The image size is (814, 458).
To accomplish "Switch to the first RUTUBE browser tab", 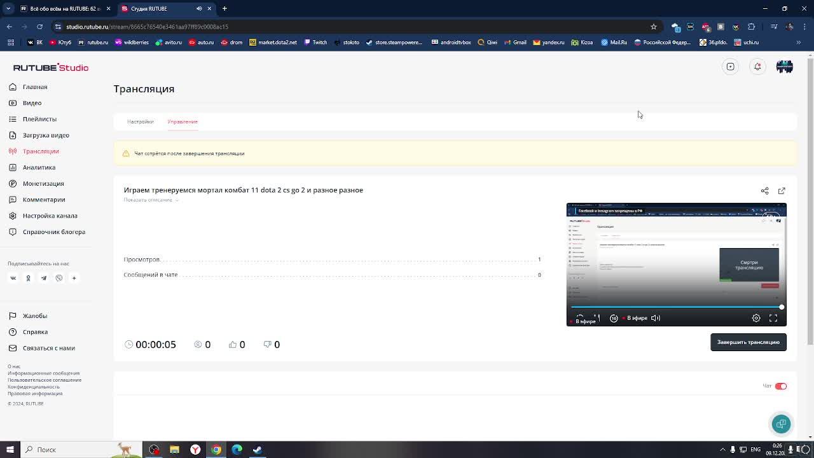I will pyautogui.click(x=61, y=8).
